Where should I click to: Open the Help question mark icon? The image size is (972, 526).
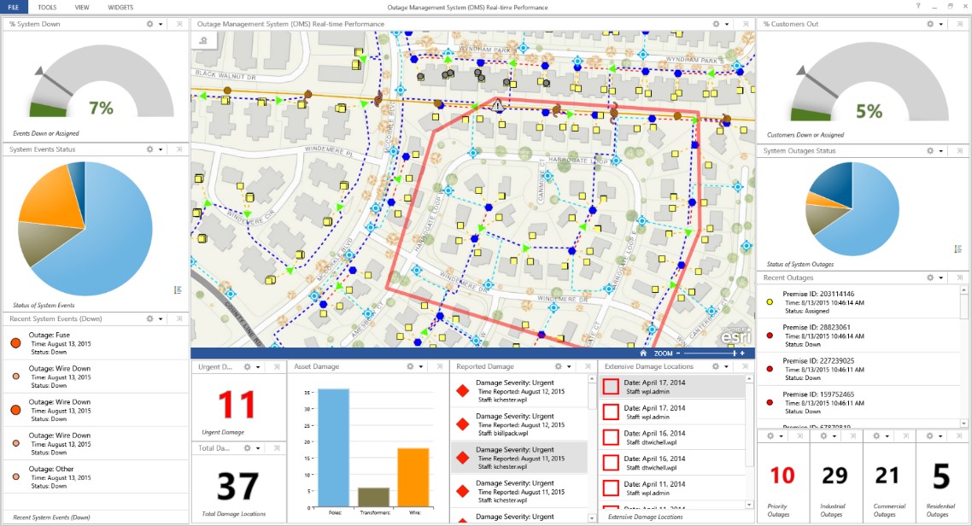point(918,7)
